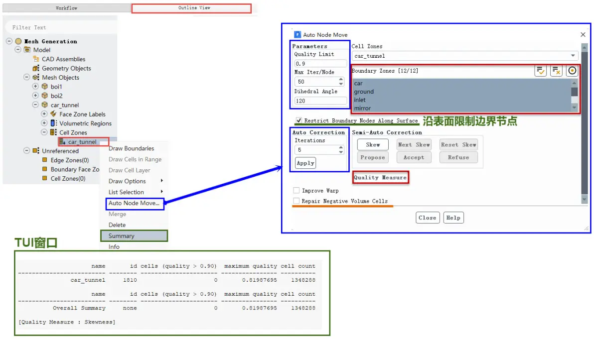
Task: Expand the boi2 mesh object node
Action: pos(35,96)
